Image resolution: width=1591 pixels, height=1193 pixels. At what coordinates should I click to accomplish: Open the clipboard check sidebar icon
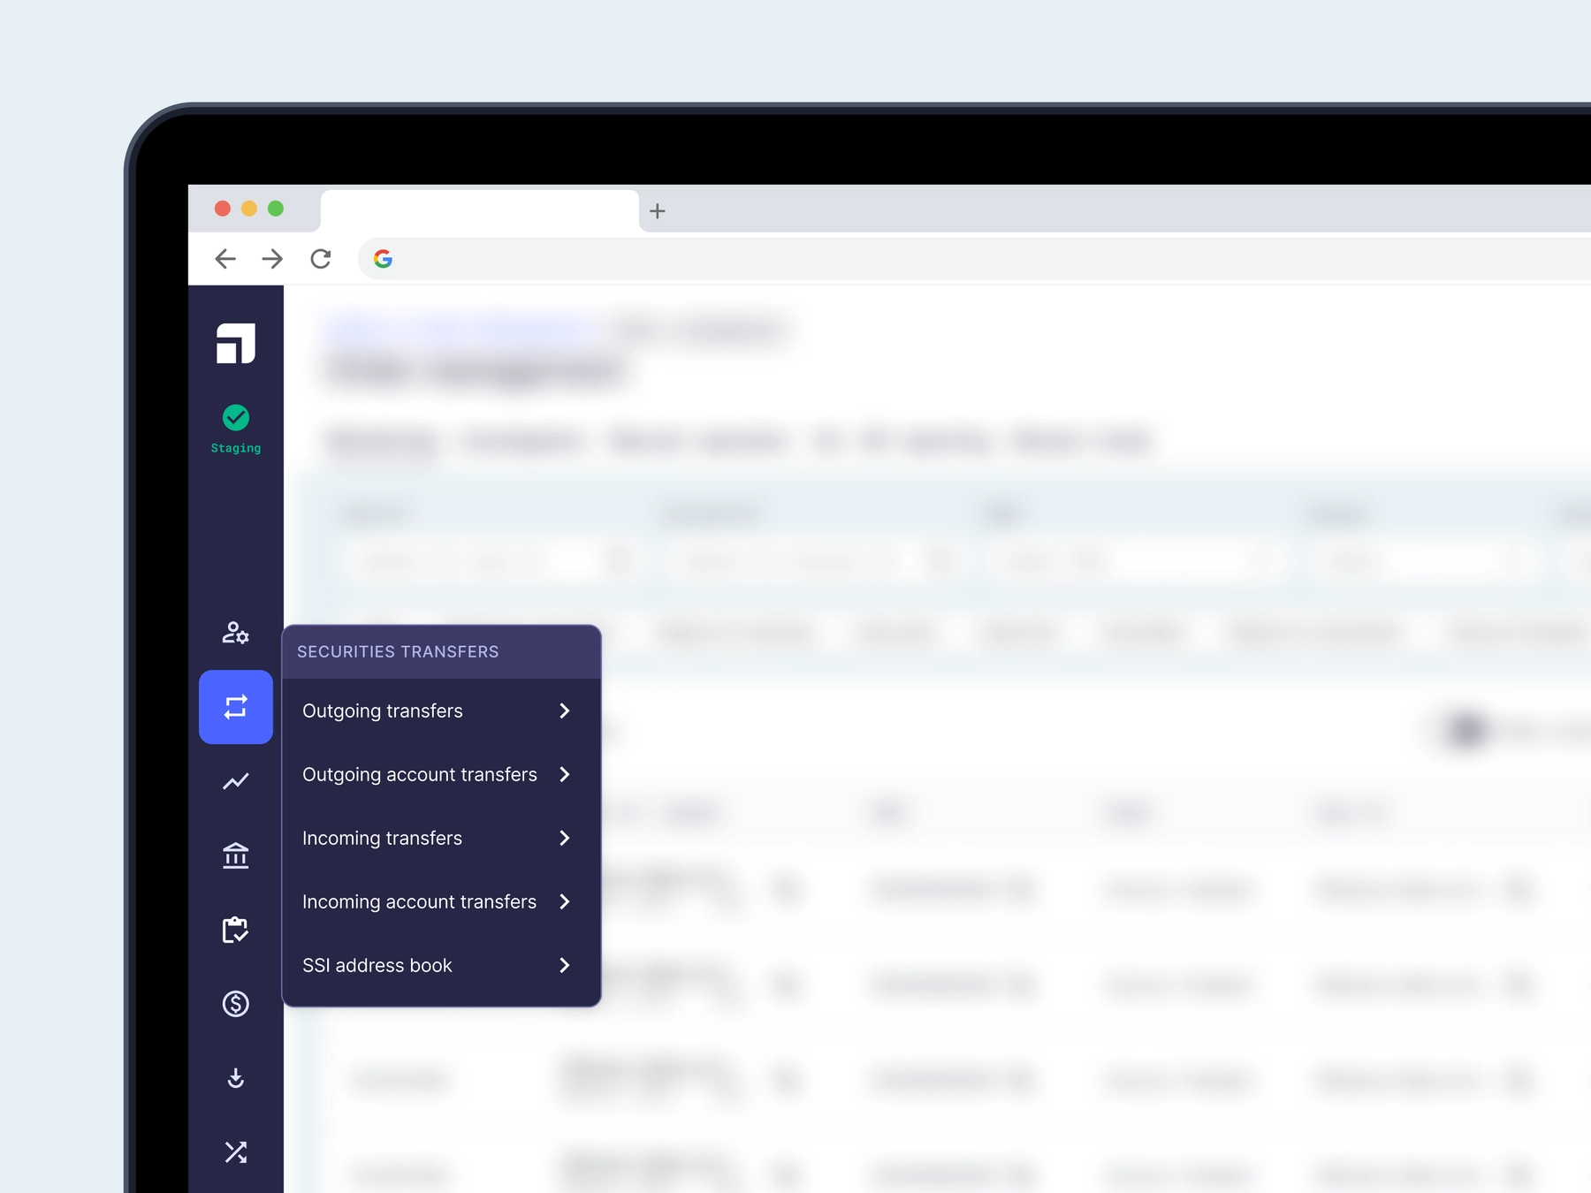236,930
